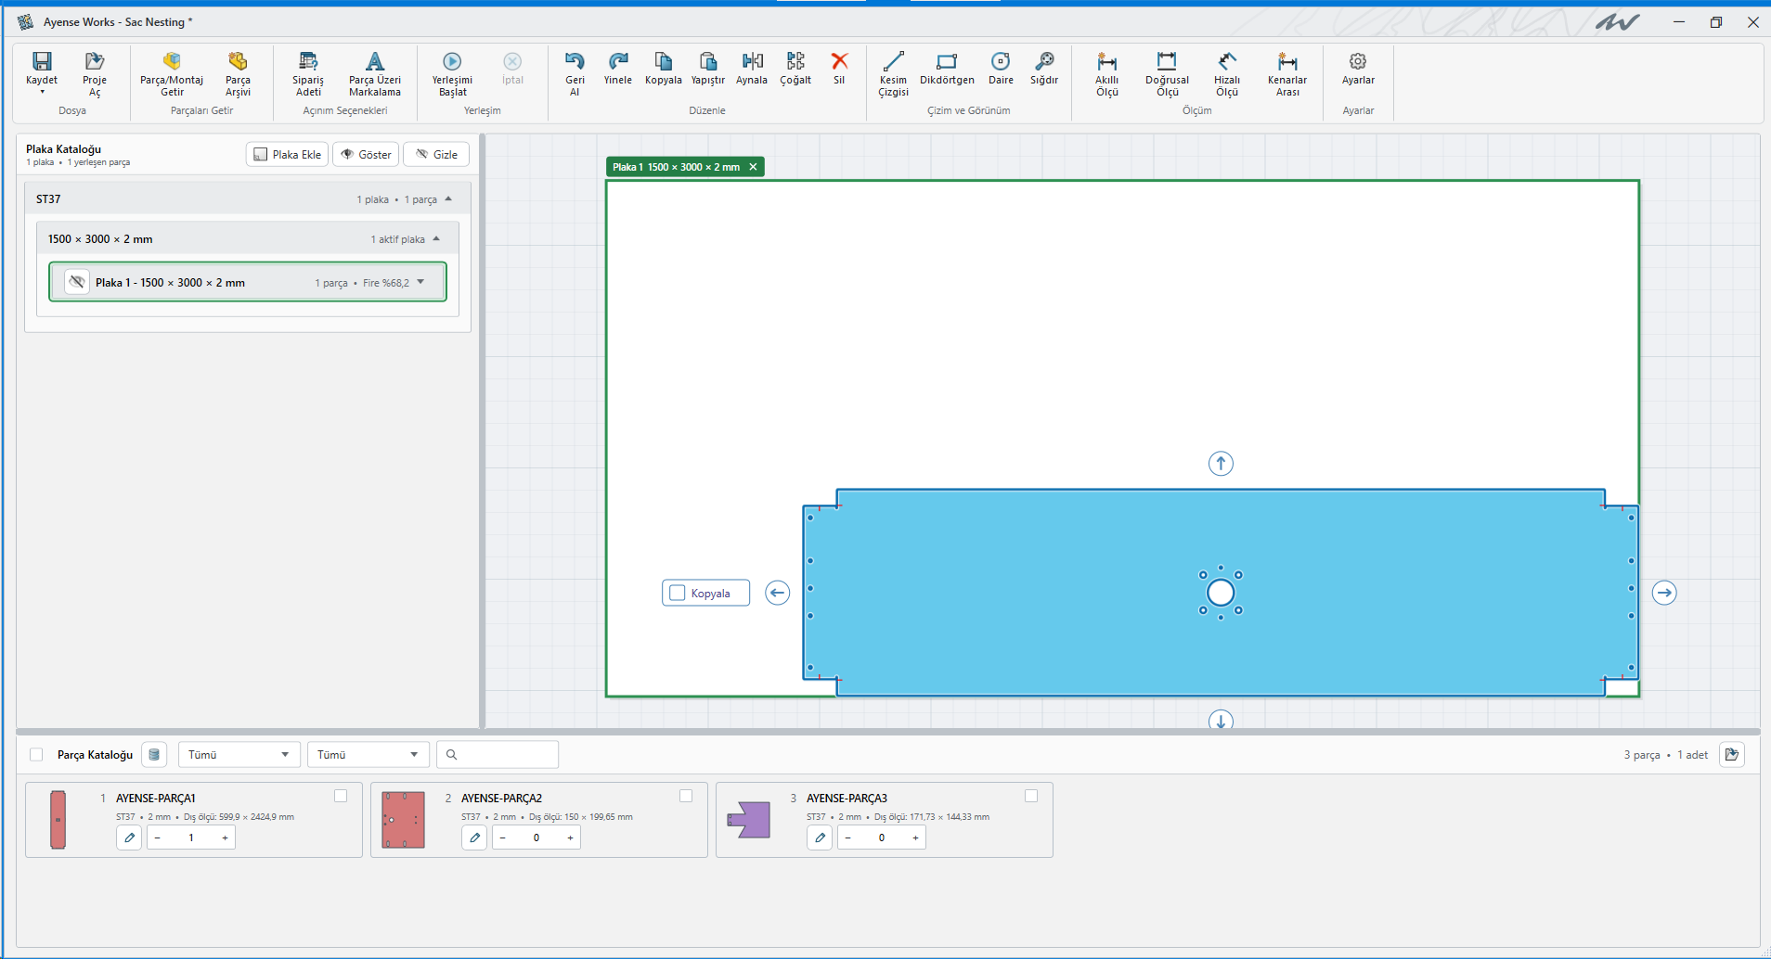Image resolution: width=1771 pixels, height=959 pixels.
Task: Activate Akıllı Ölçü measurement
Action: pyautogui.click(x=1106, y=73)
